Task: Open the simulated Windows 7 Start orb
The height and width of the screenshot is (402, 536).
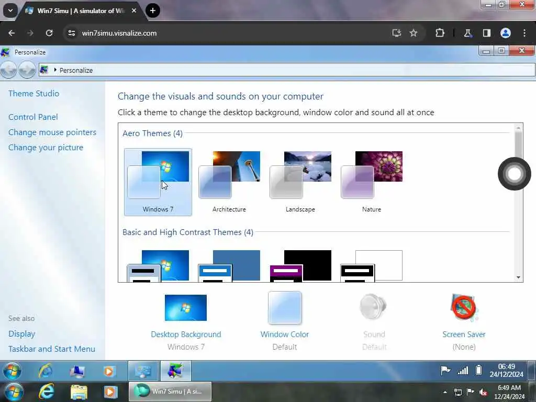Action: pos(13,371)
